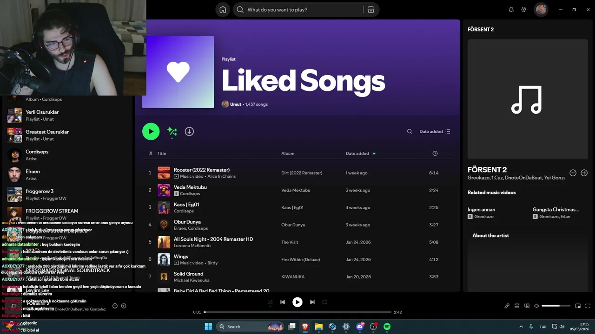Open artist link Alice In Chains
Viewport: 595px width, 334px height.
(x=221, y=176)
